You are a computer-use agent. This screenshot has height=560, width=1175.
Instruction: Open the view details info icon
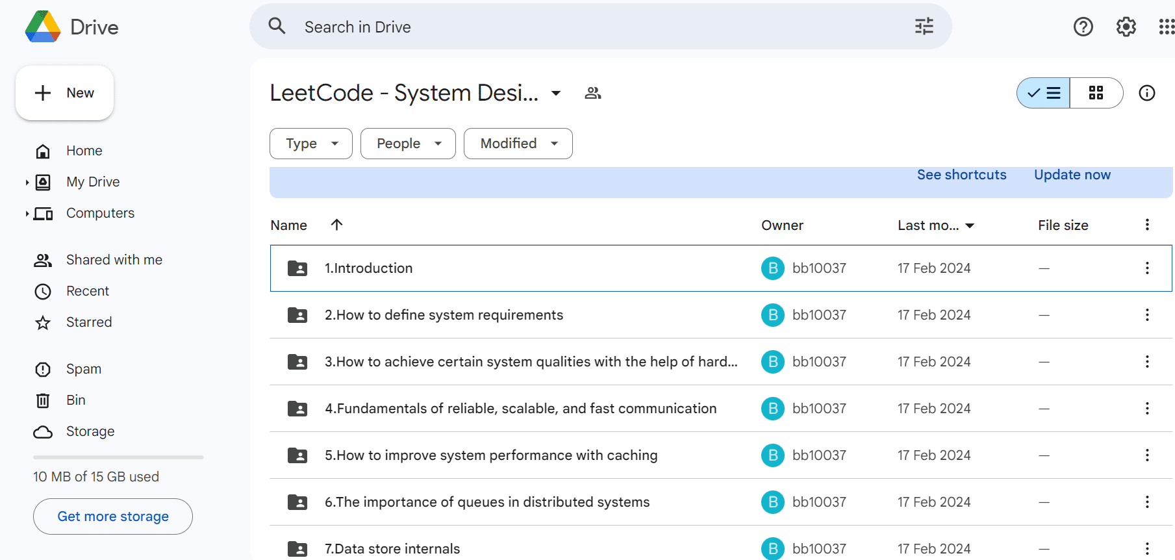click(1147, 93)
